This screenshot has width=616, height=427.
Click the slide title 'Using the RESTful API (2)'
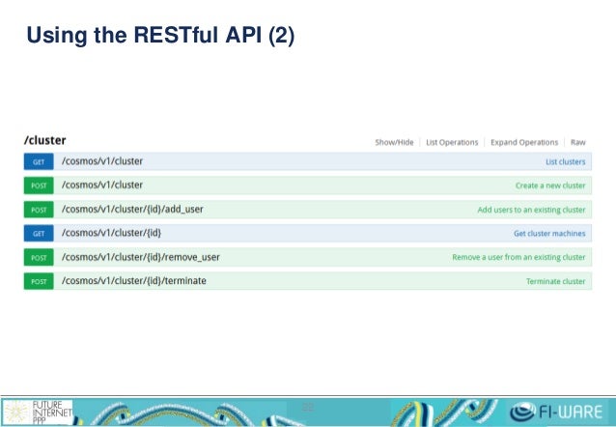160,35
